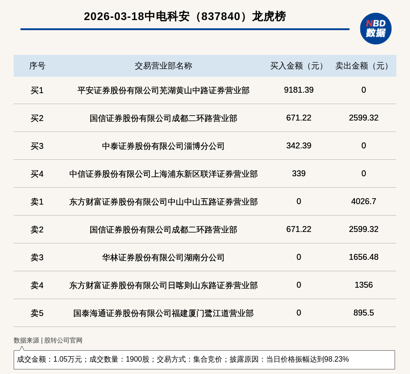Click 中泰证券股份有限公司淄博分公司
Image resolution: width=410 pixels, height=374 pixels.
[164, 146]
